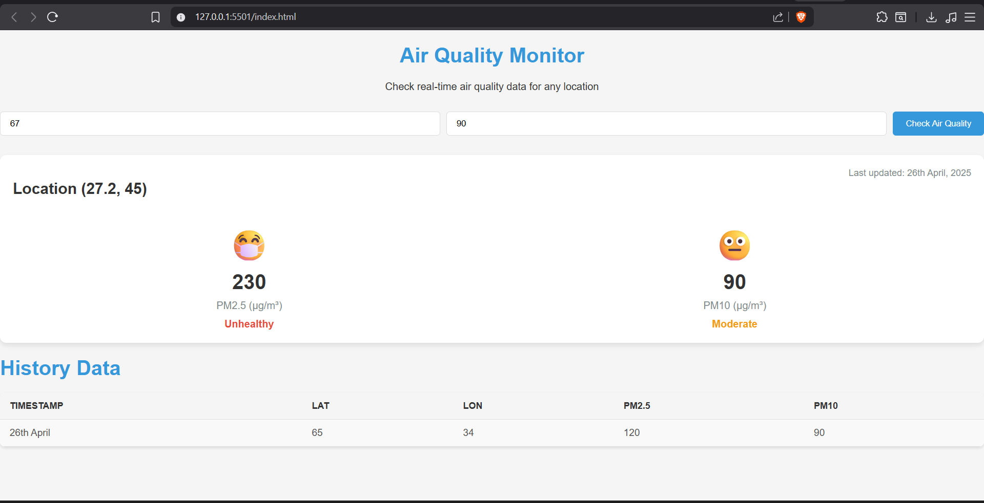
Task: Select the longitude input containing 90
Action: pos(665,123)
